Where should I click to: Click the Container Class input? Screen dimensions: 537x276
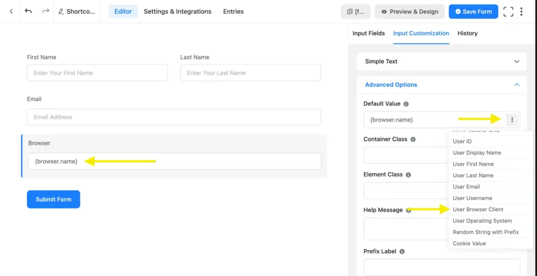click(406, 155)
